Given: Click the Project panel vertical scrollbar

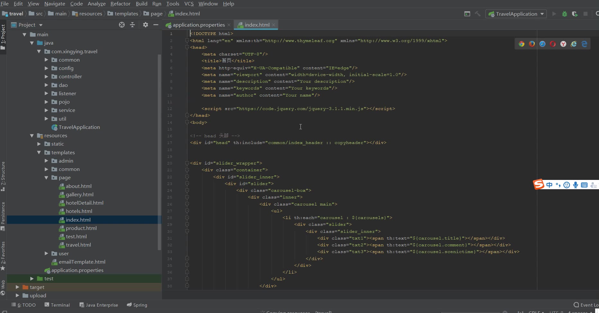Looking at the screenshot, I should [x=159, y=152].
